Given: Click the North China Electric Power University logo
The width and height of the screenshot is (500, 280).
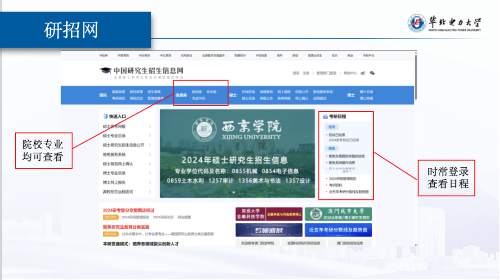Looking at the screenshot, I should coord(444,23).
